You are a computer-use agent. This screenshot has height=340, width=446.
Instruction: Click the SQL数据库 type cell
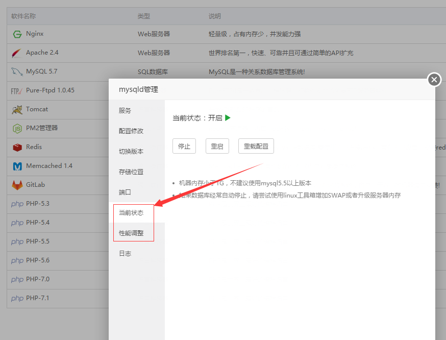coord(153,71)
